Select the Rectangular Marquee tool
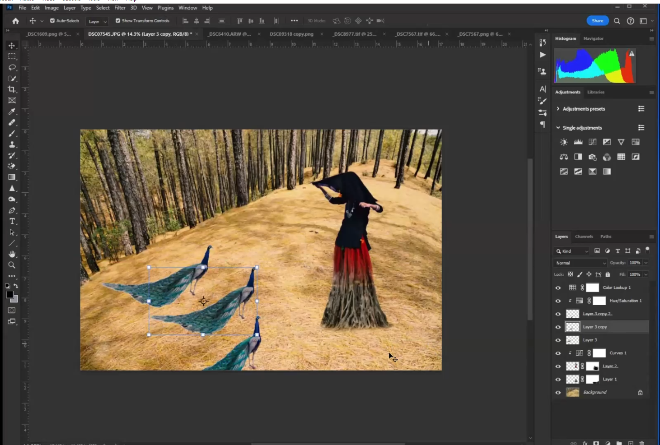Image resolution: width=660 pixels, height=445 pixels. [x=12, y=56]
